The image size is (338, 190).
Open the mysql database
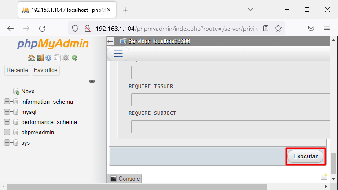[x=29, y=112]
